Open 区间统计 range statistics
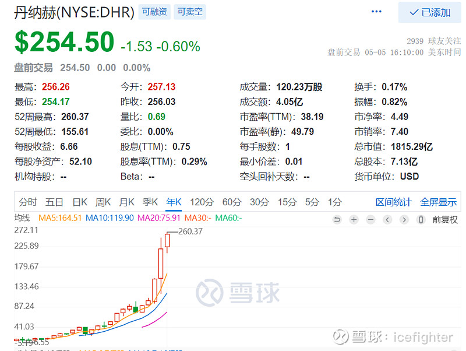466x351 pixels. click(x=394, y=202)
